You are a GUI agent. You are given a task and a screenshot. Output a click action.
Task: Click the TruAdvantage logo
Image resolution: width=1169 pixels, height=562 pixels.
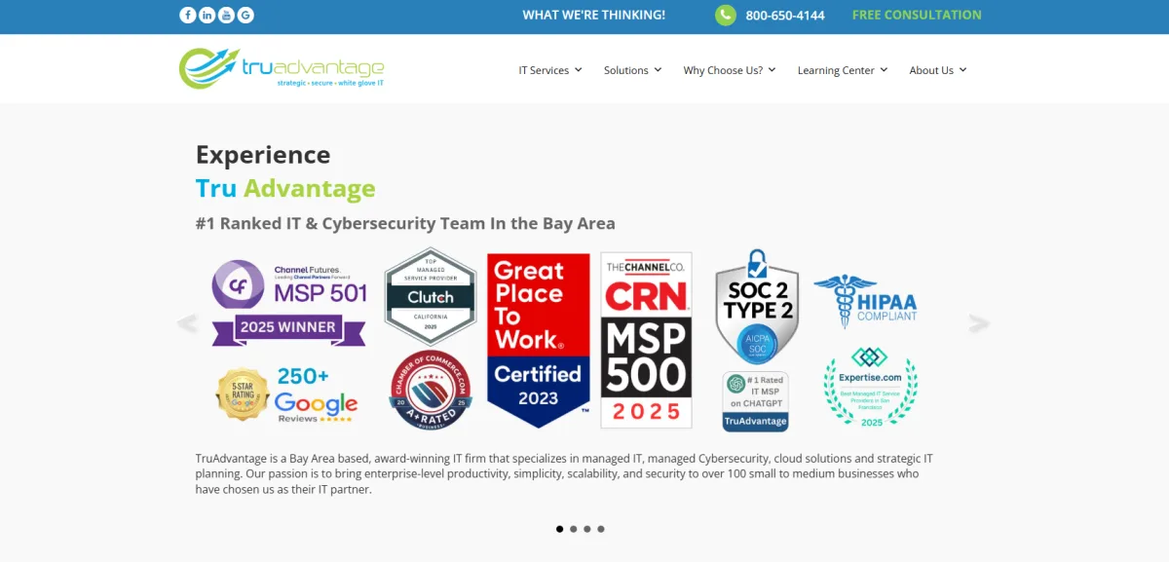coord(282,68)
